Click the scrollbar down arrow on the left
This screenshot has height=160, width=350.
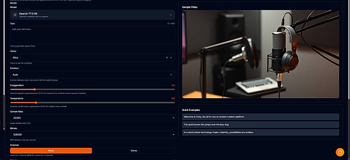point(4,129)
